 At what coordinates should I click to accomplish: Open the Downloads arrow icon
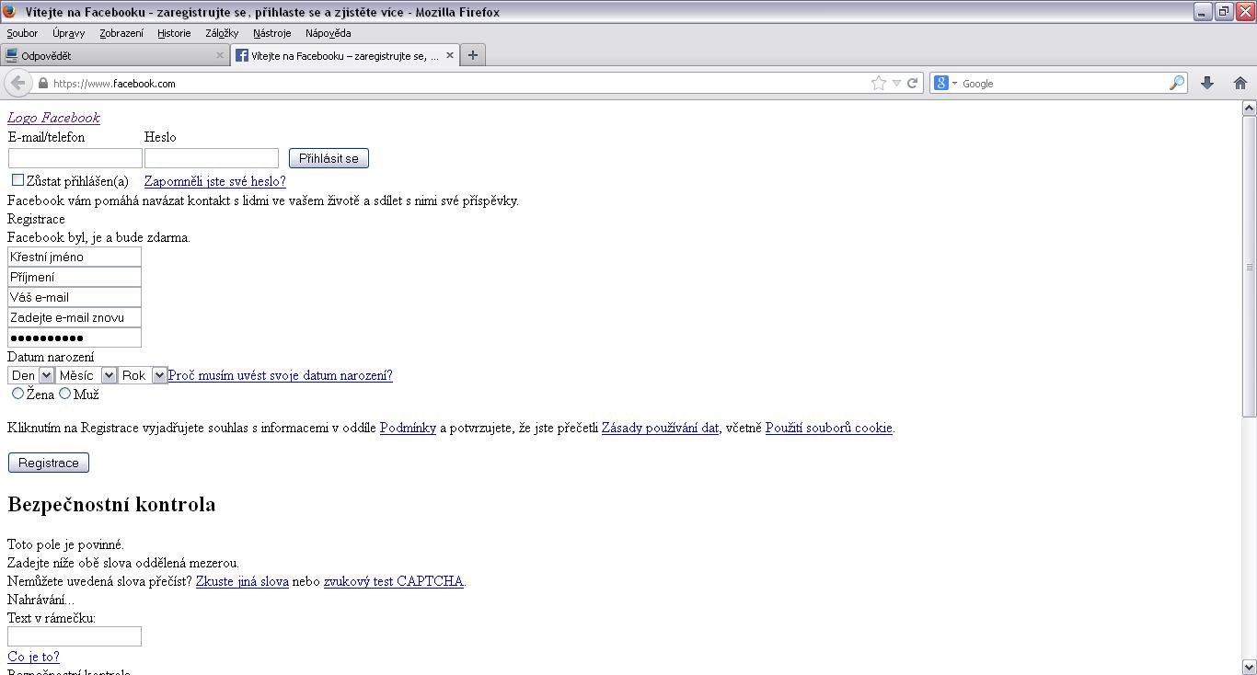(x=1207, y=83)
